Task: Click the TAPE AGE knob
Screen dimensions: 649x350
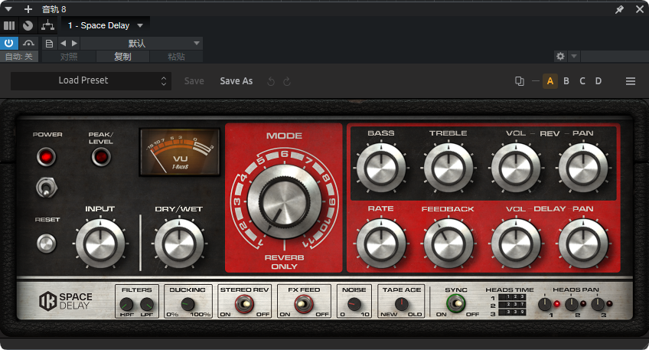Action: (402, 305)
